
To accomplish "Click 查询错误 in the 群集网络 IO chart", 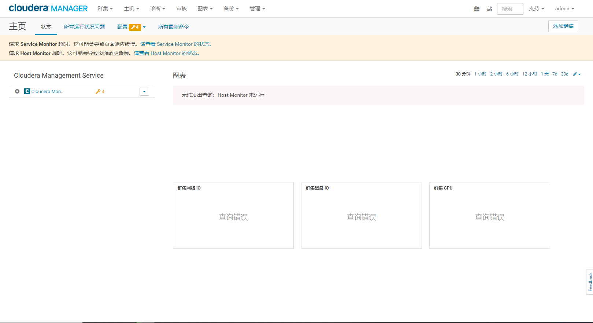I will [x=233, y=217].
